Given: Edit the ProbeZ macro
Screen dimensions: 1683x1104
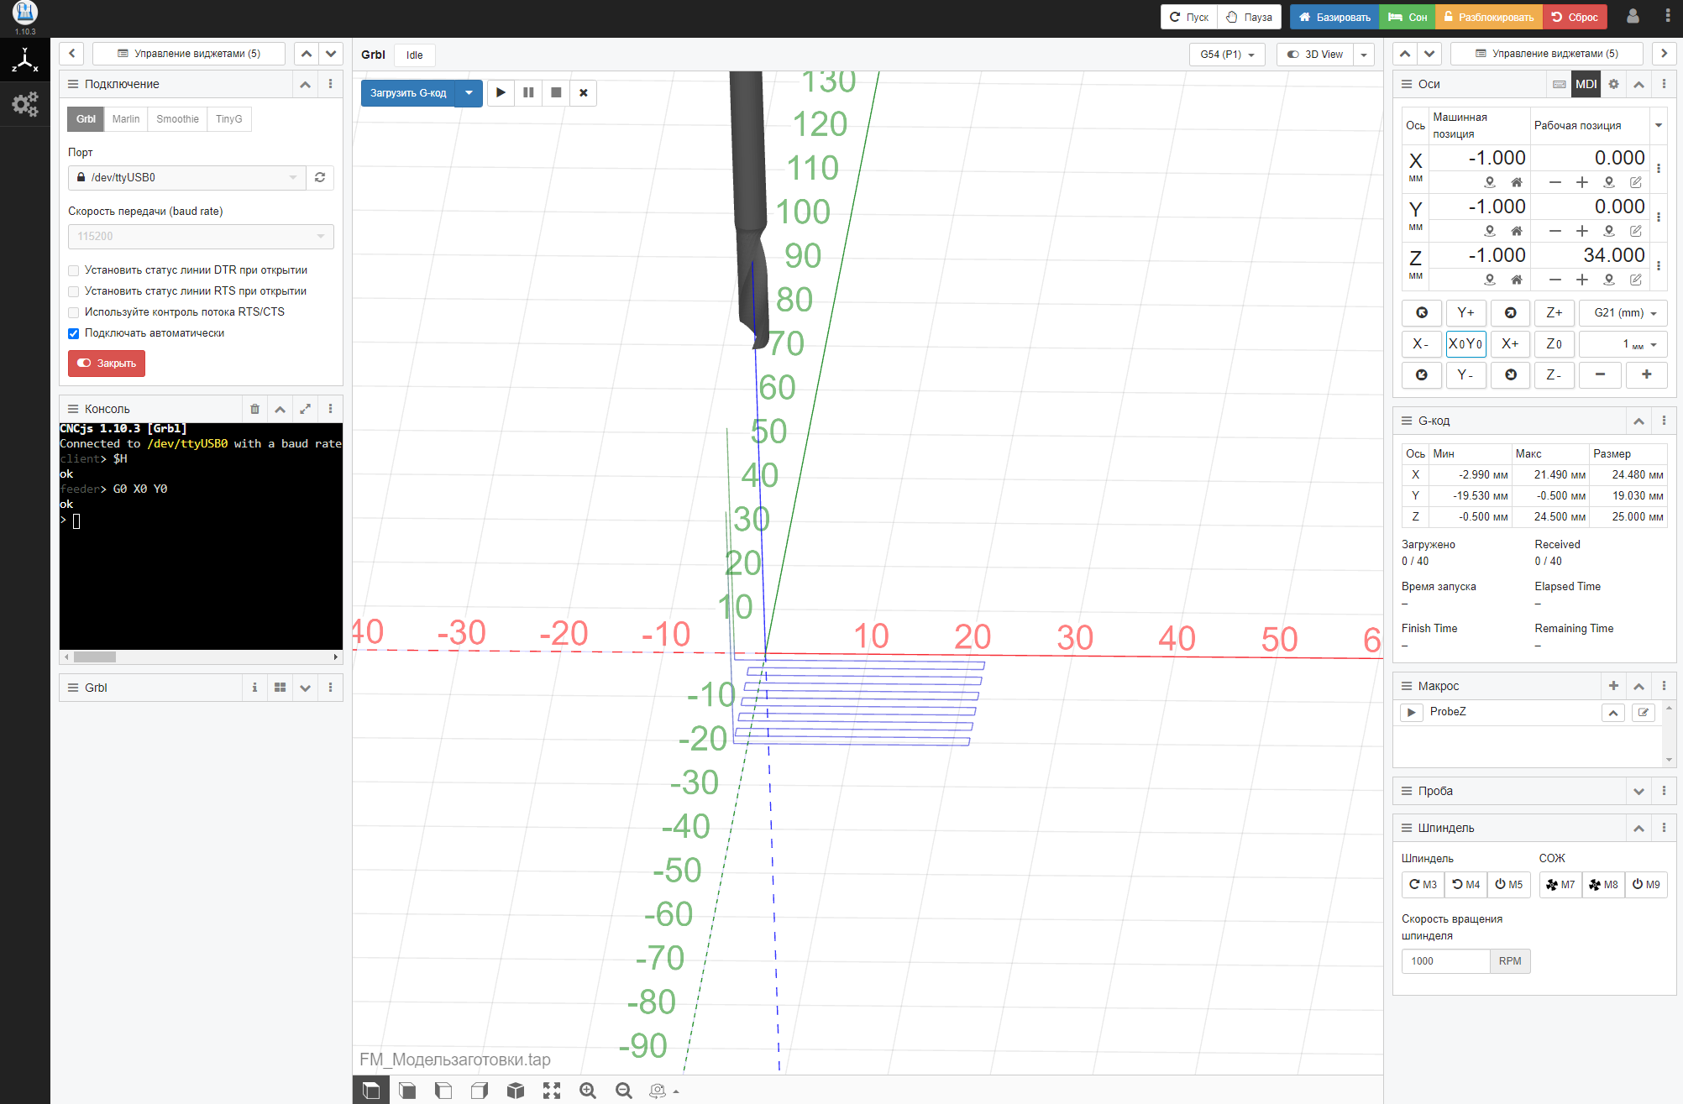Looking at the screenshot, I should pyautogui.click(x=1644, y=713).
